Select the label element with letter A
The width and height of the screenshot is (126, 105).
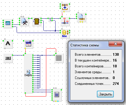click(8, 44)
